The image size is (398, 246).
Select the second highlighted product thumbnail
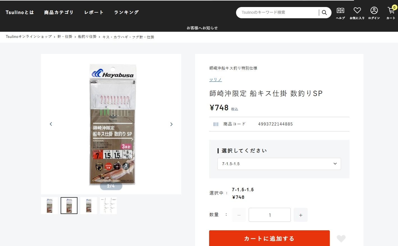(69, 206)
